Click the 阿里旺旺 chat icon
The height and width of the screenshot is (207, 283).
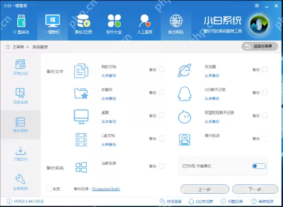(x=184, y=117)
